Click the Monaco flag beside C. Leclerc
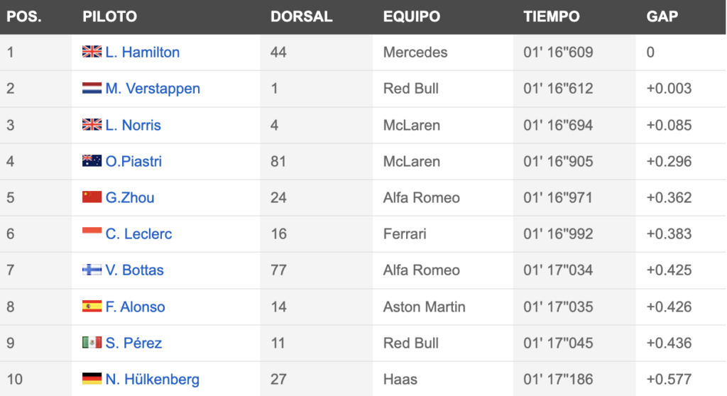The image size is (727, 396). (x=92, y=233)
